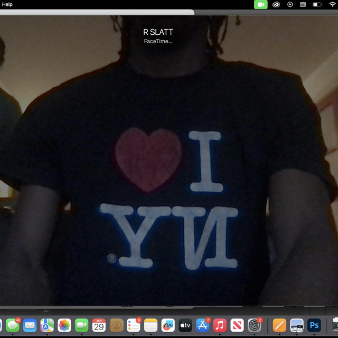
Task: Open Messages from the Dock
Action: 13,325
